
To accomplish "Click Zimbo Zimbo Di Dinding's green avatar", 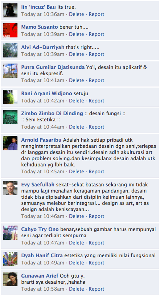I will pos(10,117).
